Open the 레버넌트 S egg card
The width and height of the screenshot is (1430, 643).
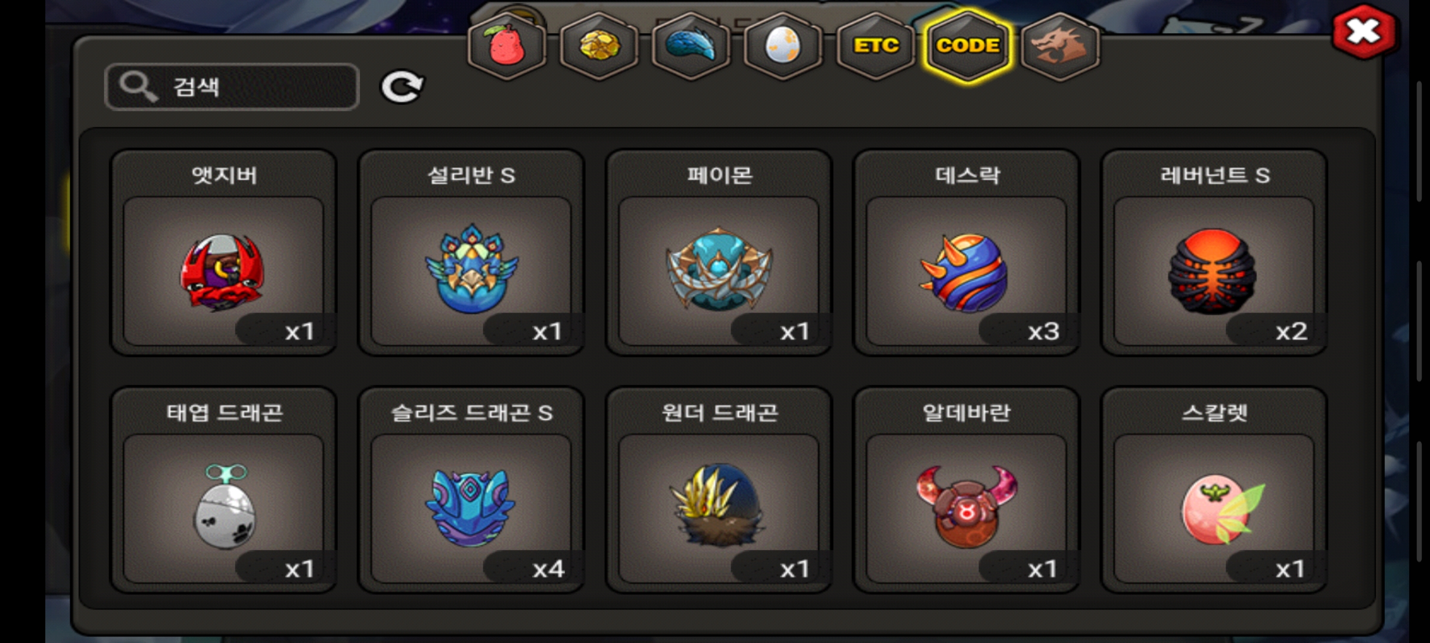(x=1214, y=252)
